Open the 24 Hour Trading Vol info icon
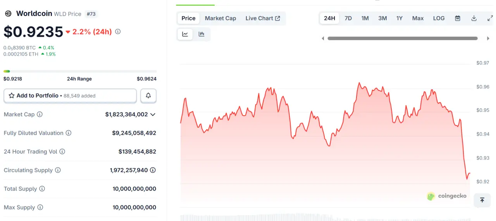This screenshot has width=496, height=221. point(62,151)
